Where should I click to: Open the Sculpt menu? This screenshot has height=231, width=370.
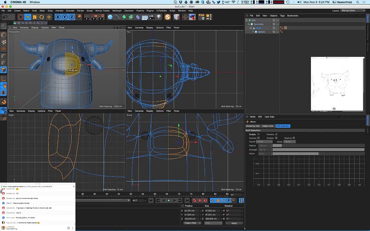coord(90,11)
